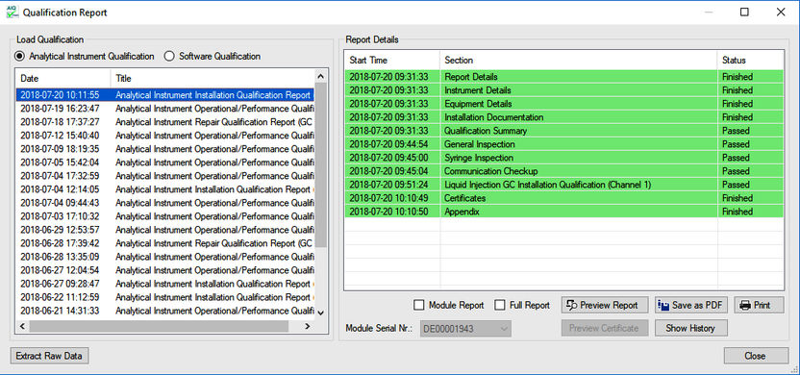
Task: Click the printer icon on Print button
Action: (x=745, y=305)
